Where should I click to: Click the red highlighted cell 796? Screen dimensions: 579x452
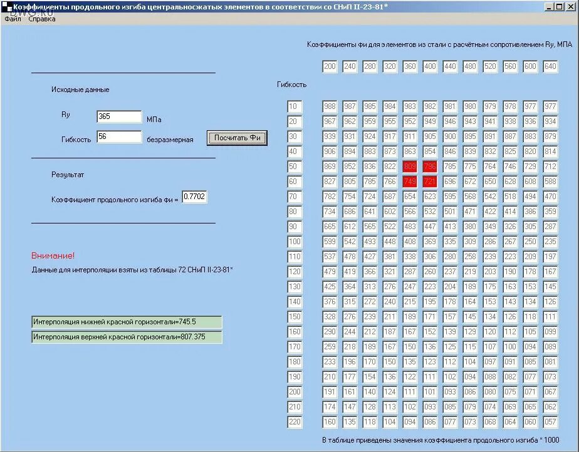[x=430, y=167]
